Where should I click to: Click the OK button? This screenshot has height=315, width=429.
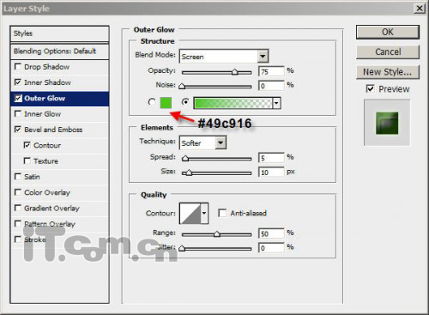click(x=388, y=32)
